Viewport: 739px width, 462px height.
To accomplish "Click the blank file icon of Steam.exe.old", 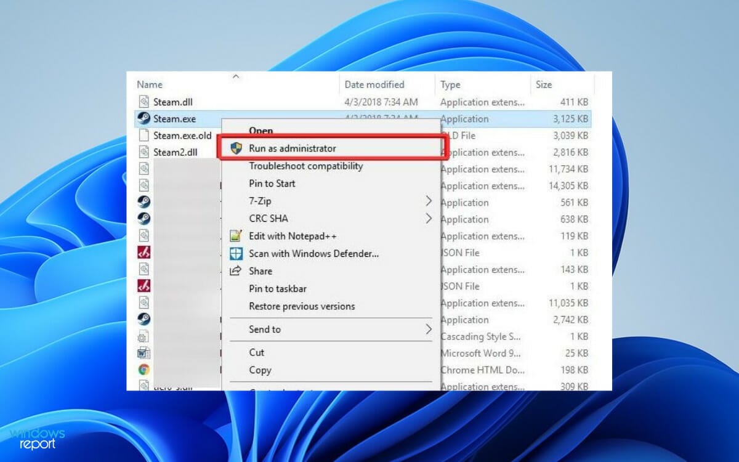I will pos(143,135).
